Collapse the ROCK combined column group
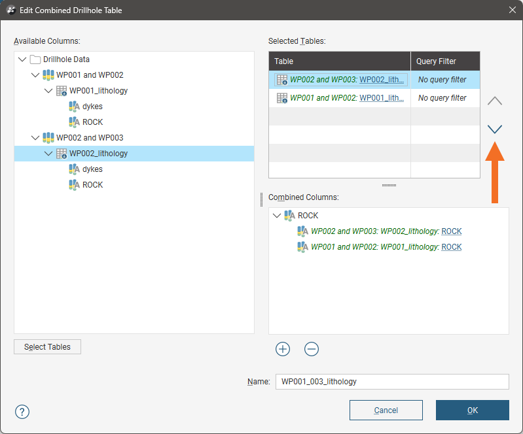The image size is (523, 434). [x=278, y=216]
